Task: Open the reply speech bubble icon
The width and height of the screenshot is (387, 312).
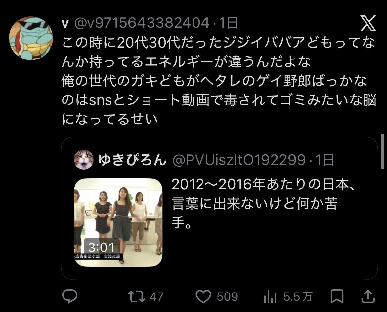Action: (70, 296)
